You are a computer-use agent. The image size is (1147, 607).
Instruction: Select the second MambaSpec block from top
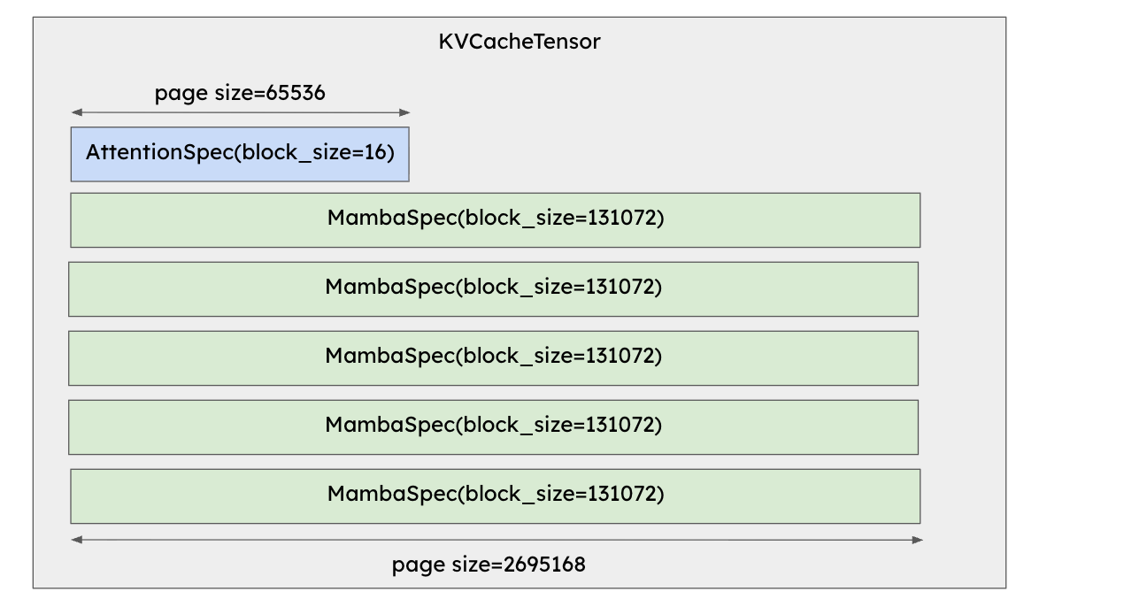coord(493,288)
